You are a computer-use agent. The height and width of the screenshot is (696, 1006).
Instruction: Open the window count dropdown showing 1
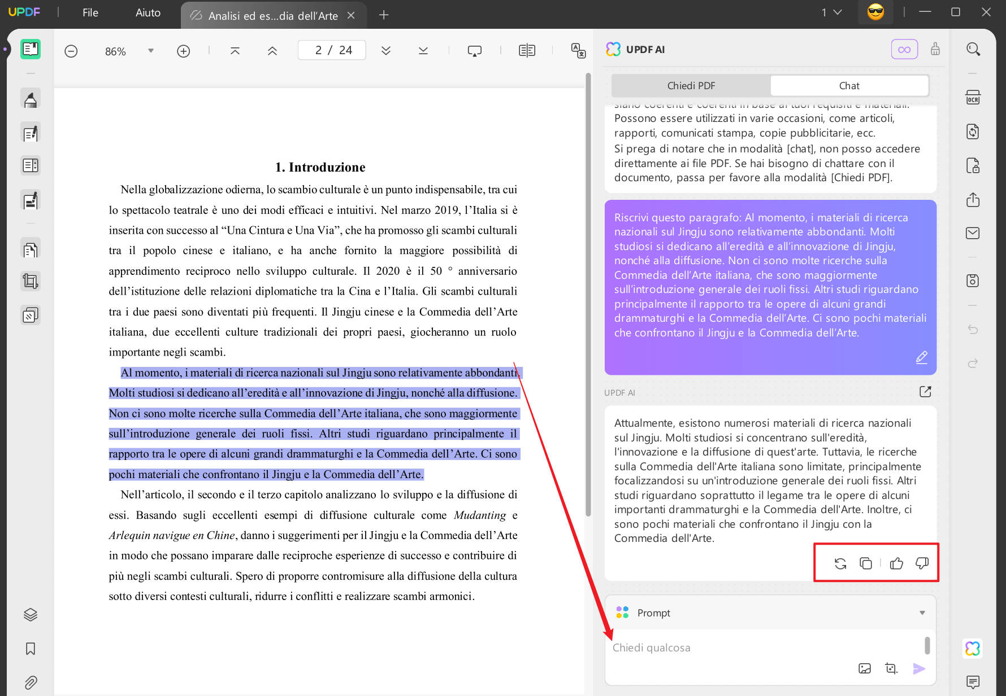point(832,12)
